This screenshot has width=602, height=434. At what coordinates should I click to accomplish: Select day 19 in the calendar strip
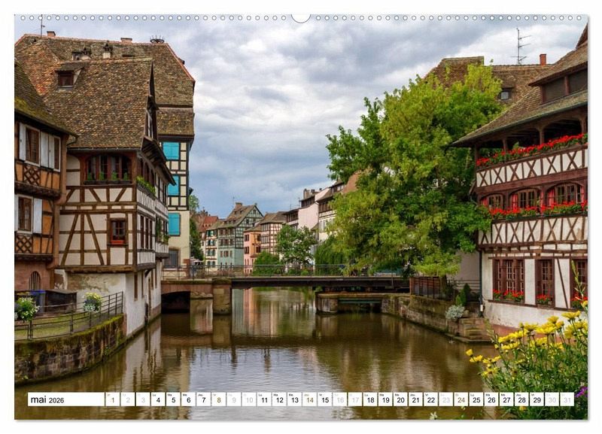(385, 399)
